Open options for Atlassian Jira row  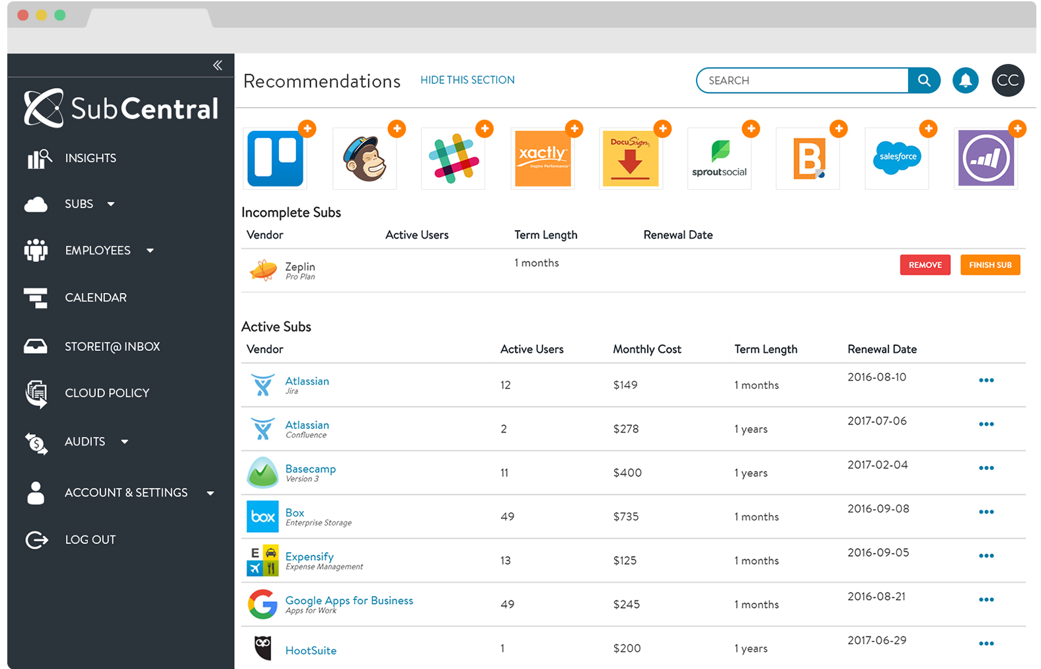[x=986, y=380]
